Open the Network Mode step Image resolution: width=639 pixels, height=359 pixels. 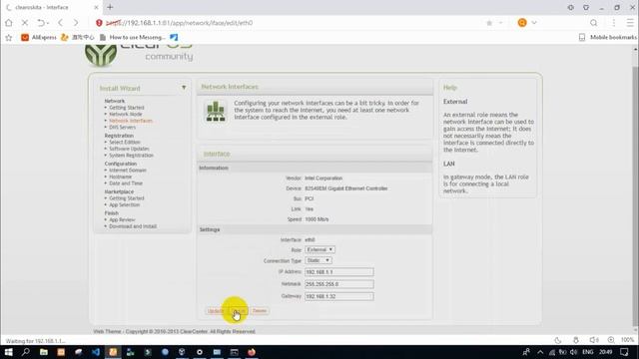[x=126, y=115]
